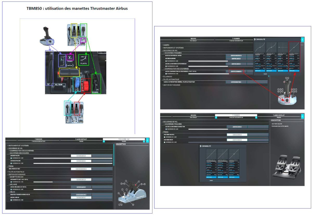Screen dimensions: 312x215
Task: Click Joystick Curseur X binding for compensateur de profondeur
Action: (236, 71)
